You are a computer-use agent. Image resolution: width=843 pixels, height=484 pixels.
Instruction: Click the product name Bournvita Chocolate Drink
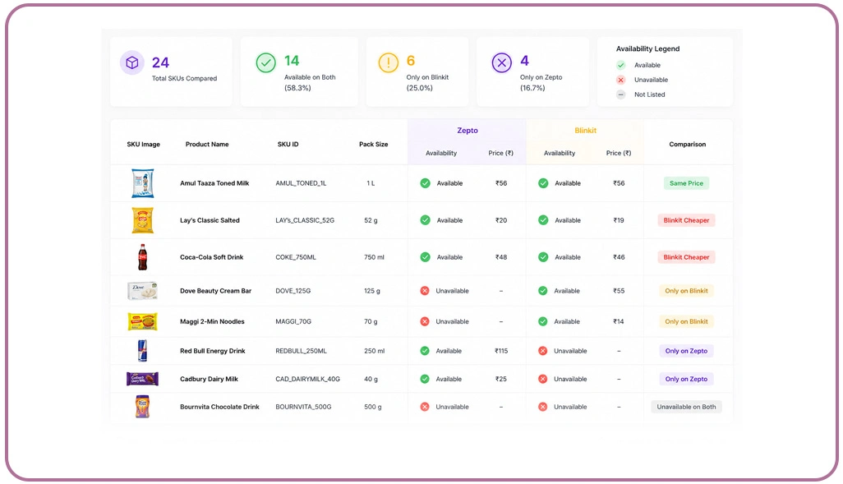click(219, 407)
